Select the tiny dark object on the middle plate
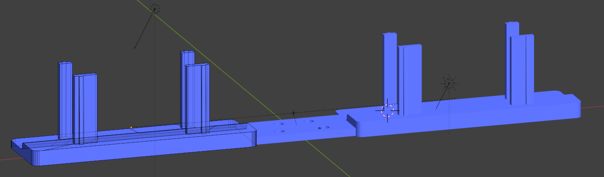The height and width of the screenshot is (177, 604). click(320, 128)
